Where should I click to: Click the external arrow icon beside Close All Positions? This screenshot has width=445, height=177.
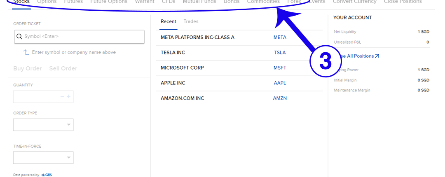coord(377,56)
